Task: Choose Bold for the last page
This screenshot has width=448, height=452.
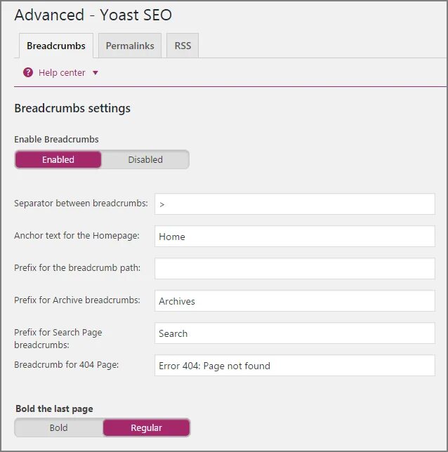Action: coord(58,427)
